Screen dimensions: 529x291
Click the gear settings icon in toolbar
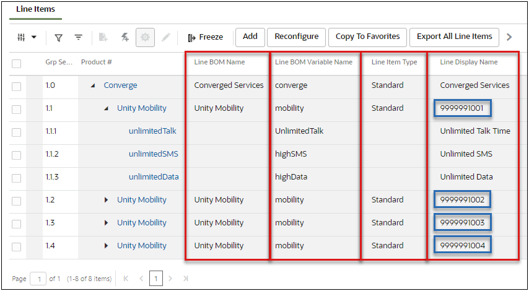tap(146, 38)
